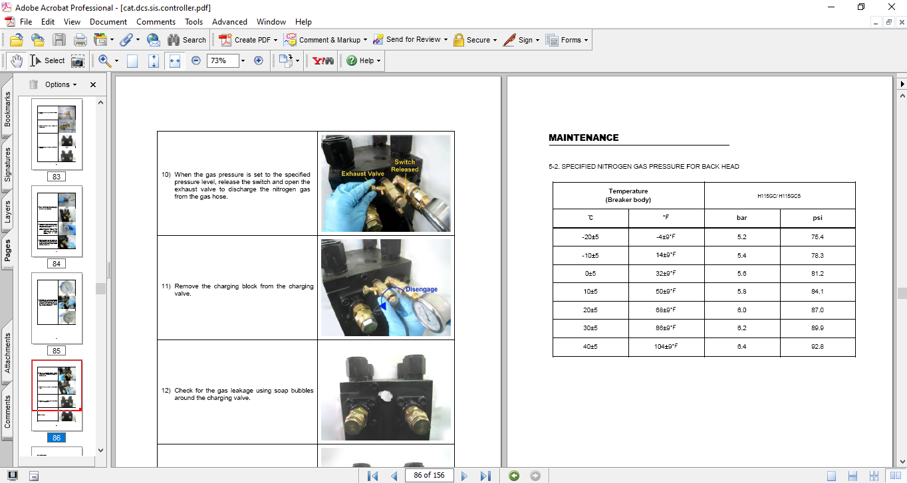907x483 pixels.
Task: Open the zoom percentage dropdown arrow
Action: pyautogui.click(x=243, y=60)
